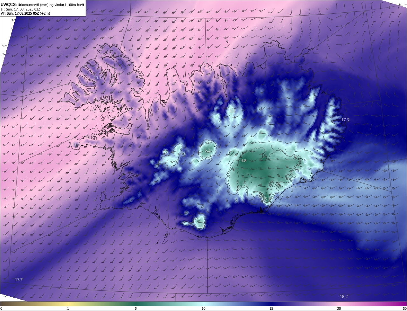Click the 17.3 value off the east coast

pos(345,120)
